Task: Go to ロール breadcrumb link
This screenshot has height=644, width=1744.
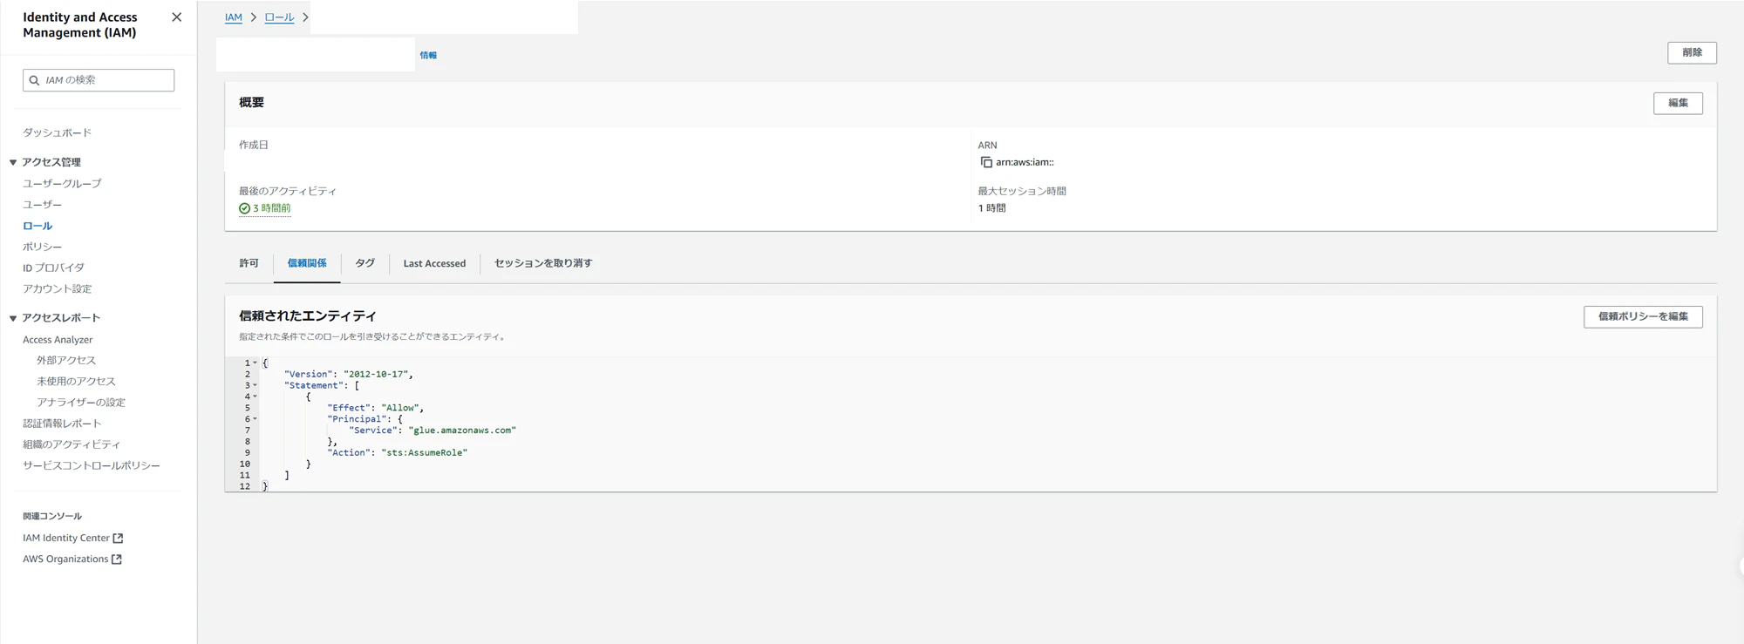Action: click(x=279, y=17)
